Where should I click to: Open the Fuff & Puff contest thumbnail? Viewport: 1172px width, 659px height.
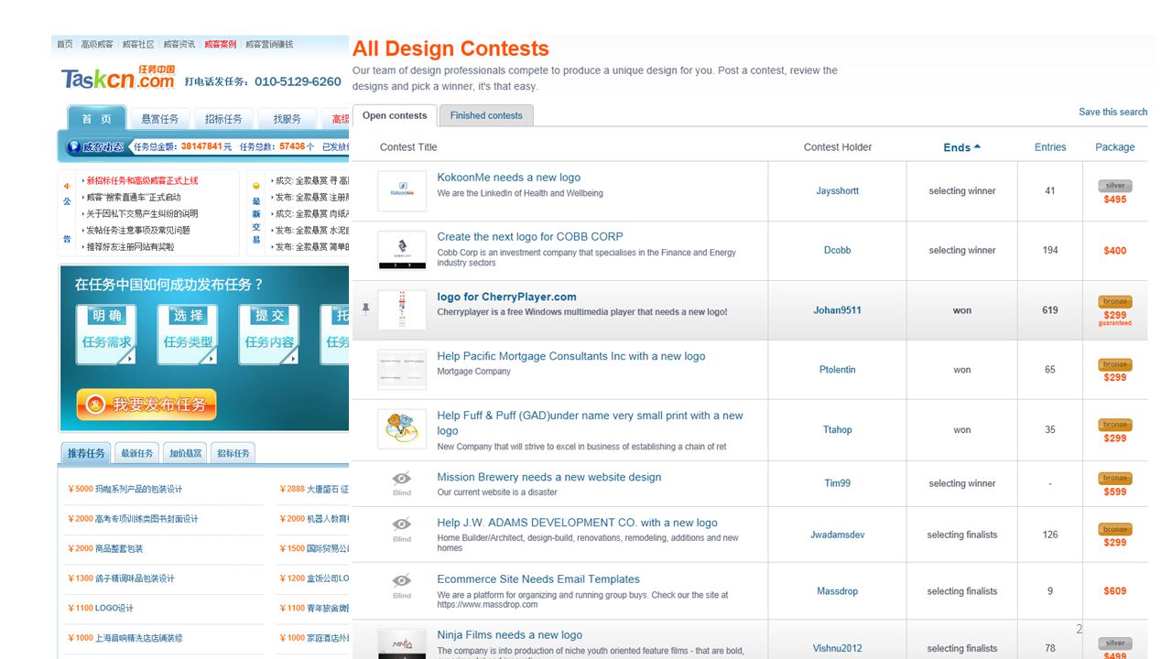402,428
